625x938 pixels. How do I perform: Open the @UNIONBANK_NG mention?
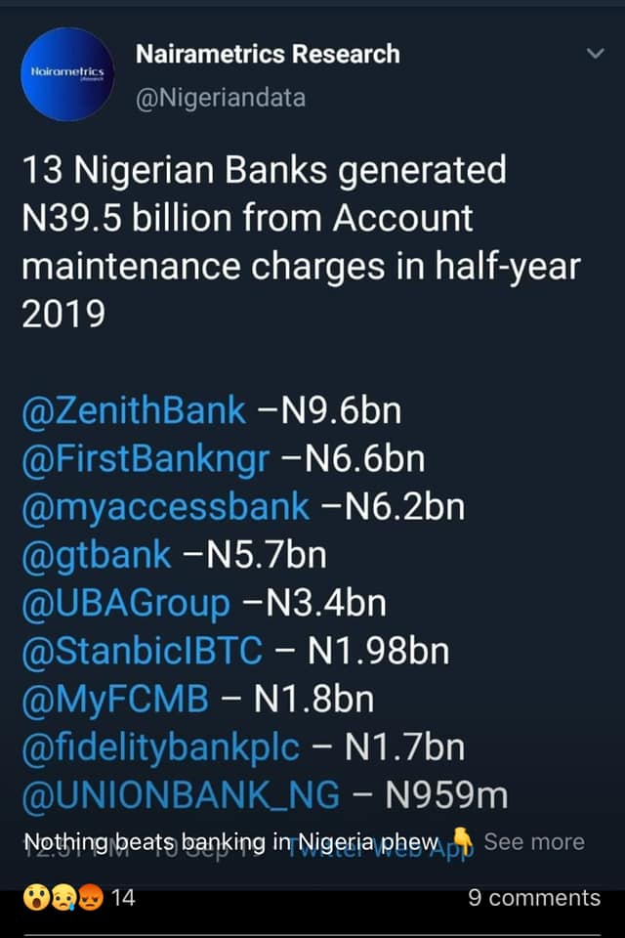click(x=181, y=795)
